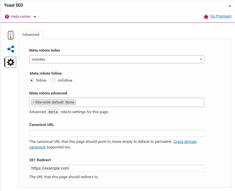Select the follow radio button
235x191 pixels.
tap(32, 80)
